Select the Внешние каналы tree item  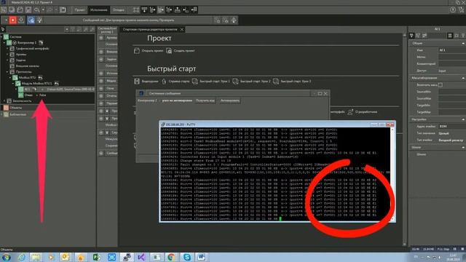28,66
